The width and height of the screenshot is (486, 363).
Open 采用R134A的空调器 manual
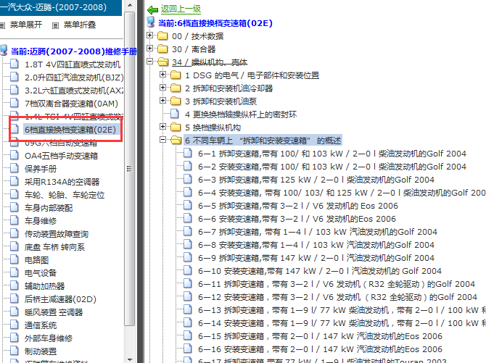click(62, 182)
